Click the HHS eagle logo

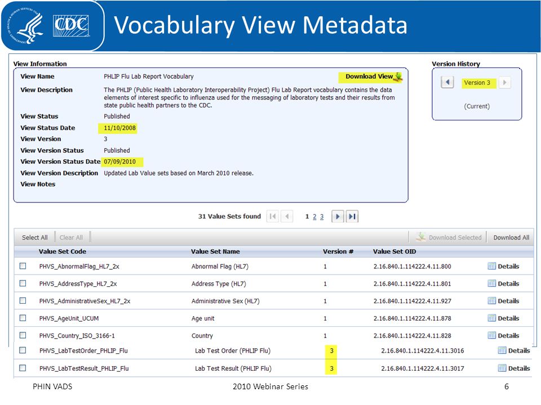click(x=24, y=25)
